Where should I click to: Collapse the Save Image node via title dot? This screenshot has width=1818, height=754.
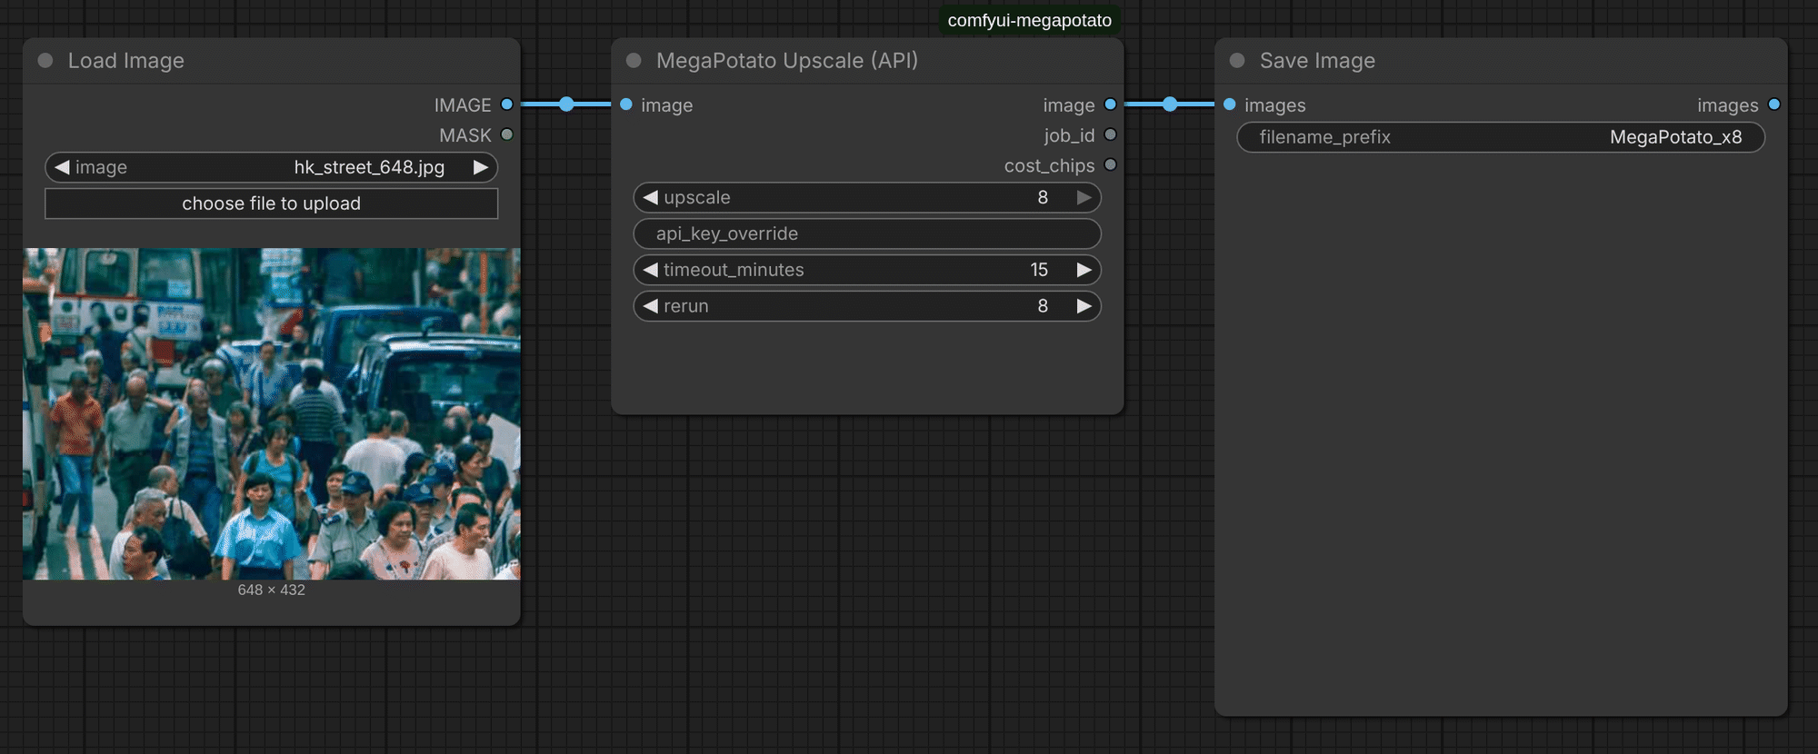pyautogui.click(x=1237, y=61)
